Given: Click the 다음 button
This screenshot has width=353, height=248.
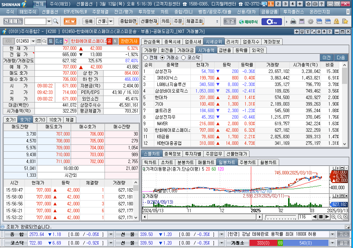Looking at the screenshot, I should (x=341, y=58).
